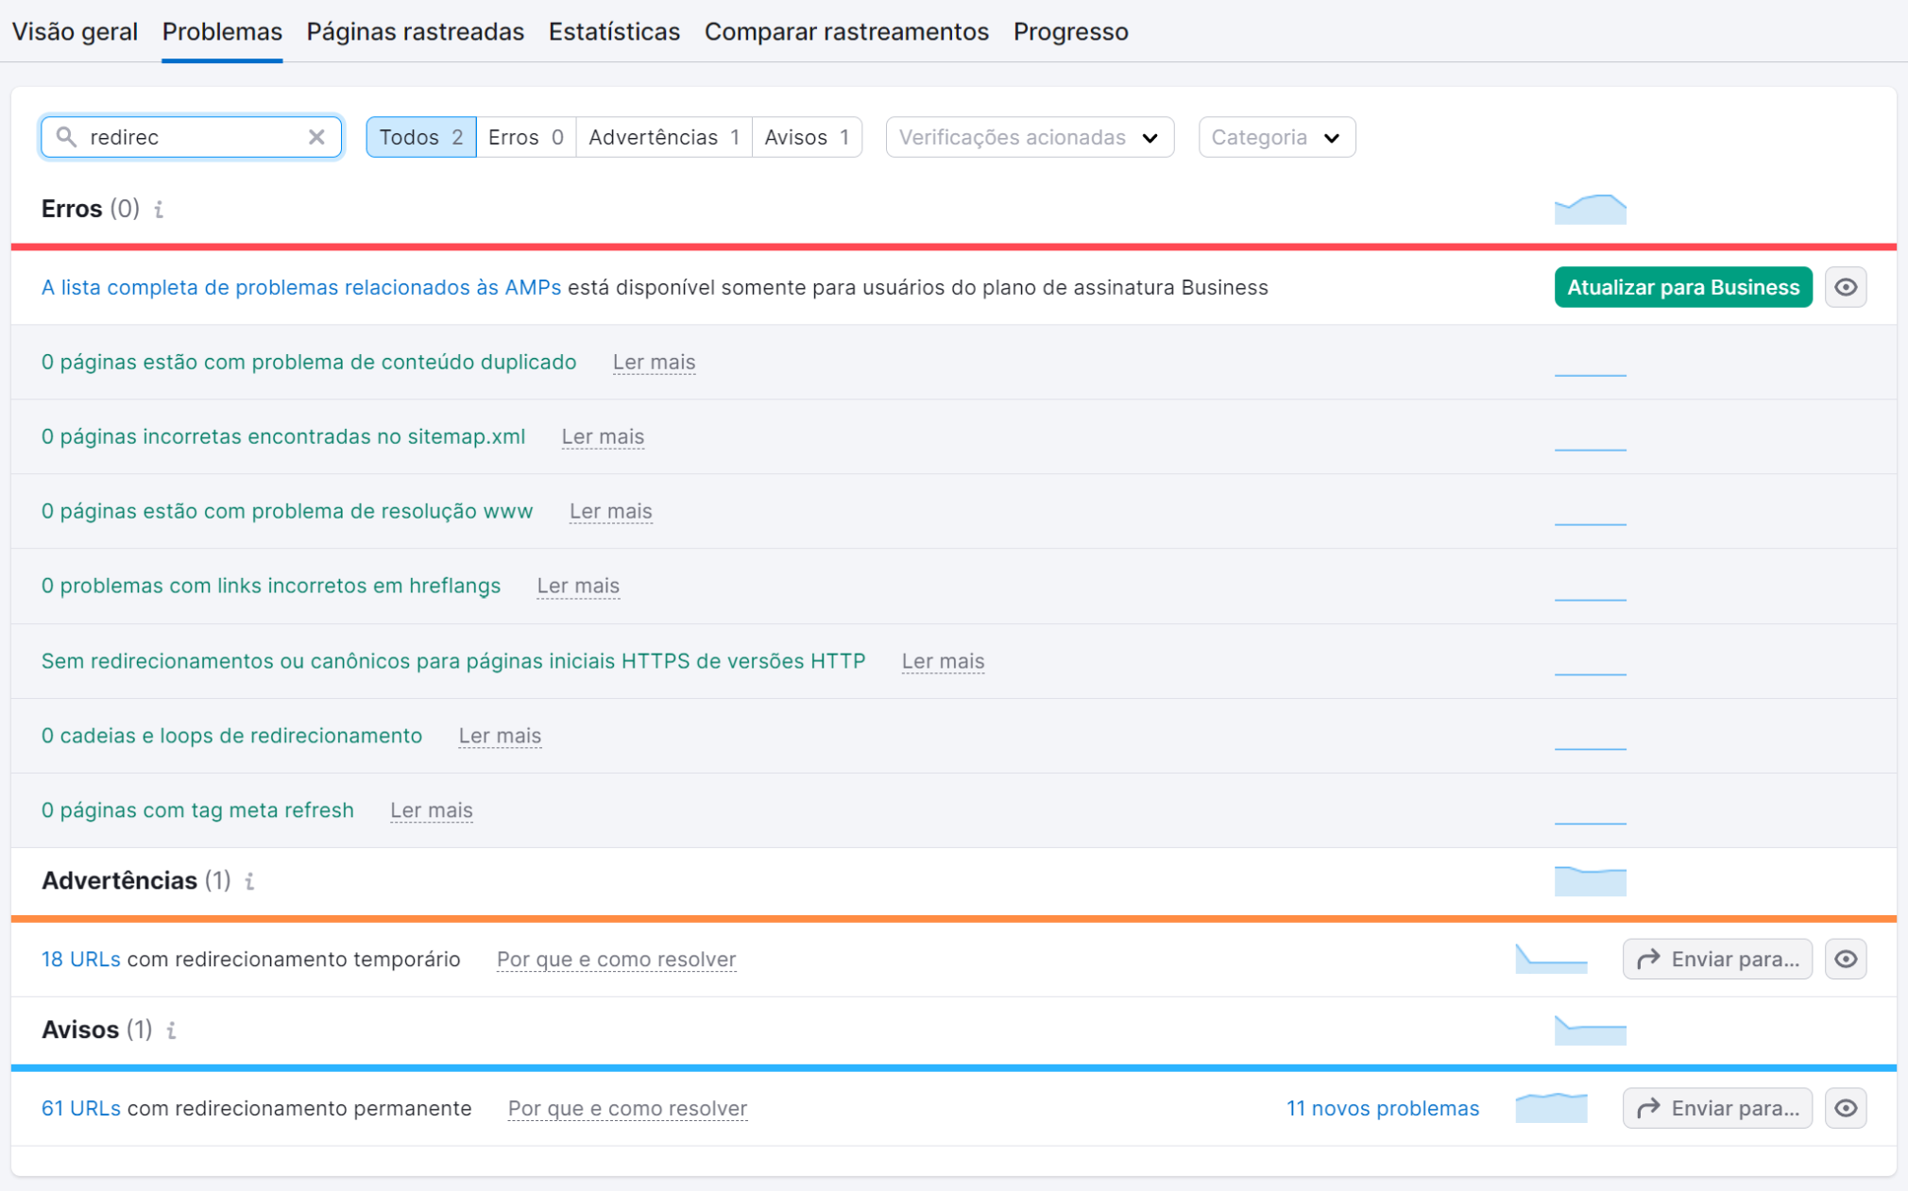
Task: Toggle eye icon on redirecionamento temporário row
Action: coord(1846,959)
